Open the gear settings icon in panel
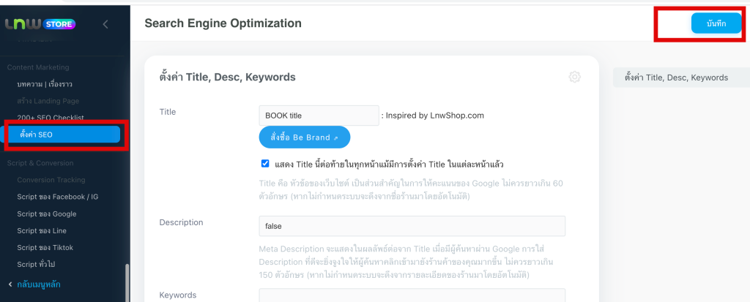The height and width of the screenshot is (302, 750). pyautogui.click(x=574, y=77)
